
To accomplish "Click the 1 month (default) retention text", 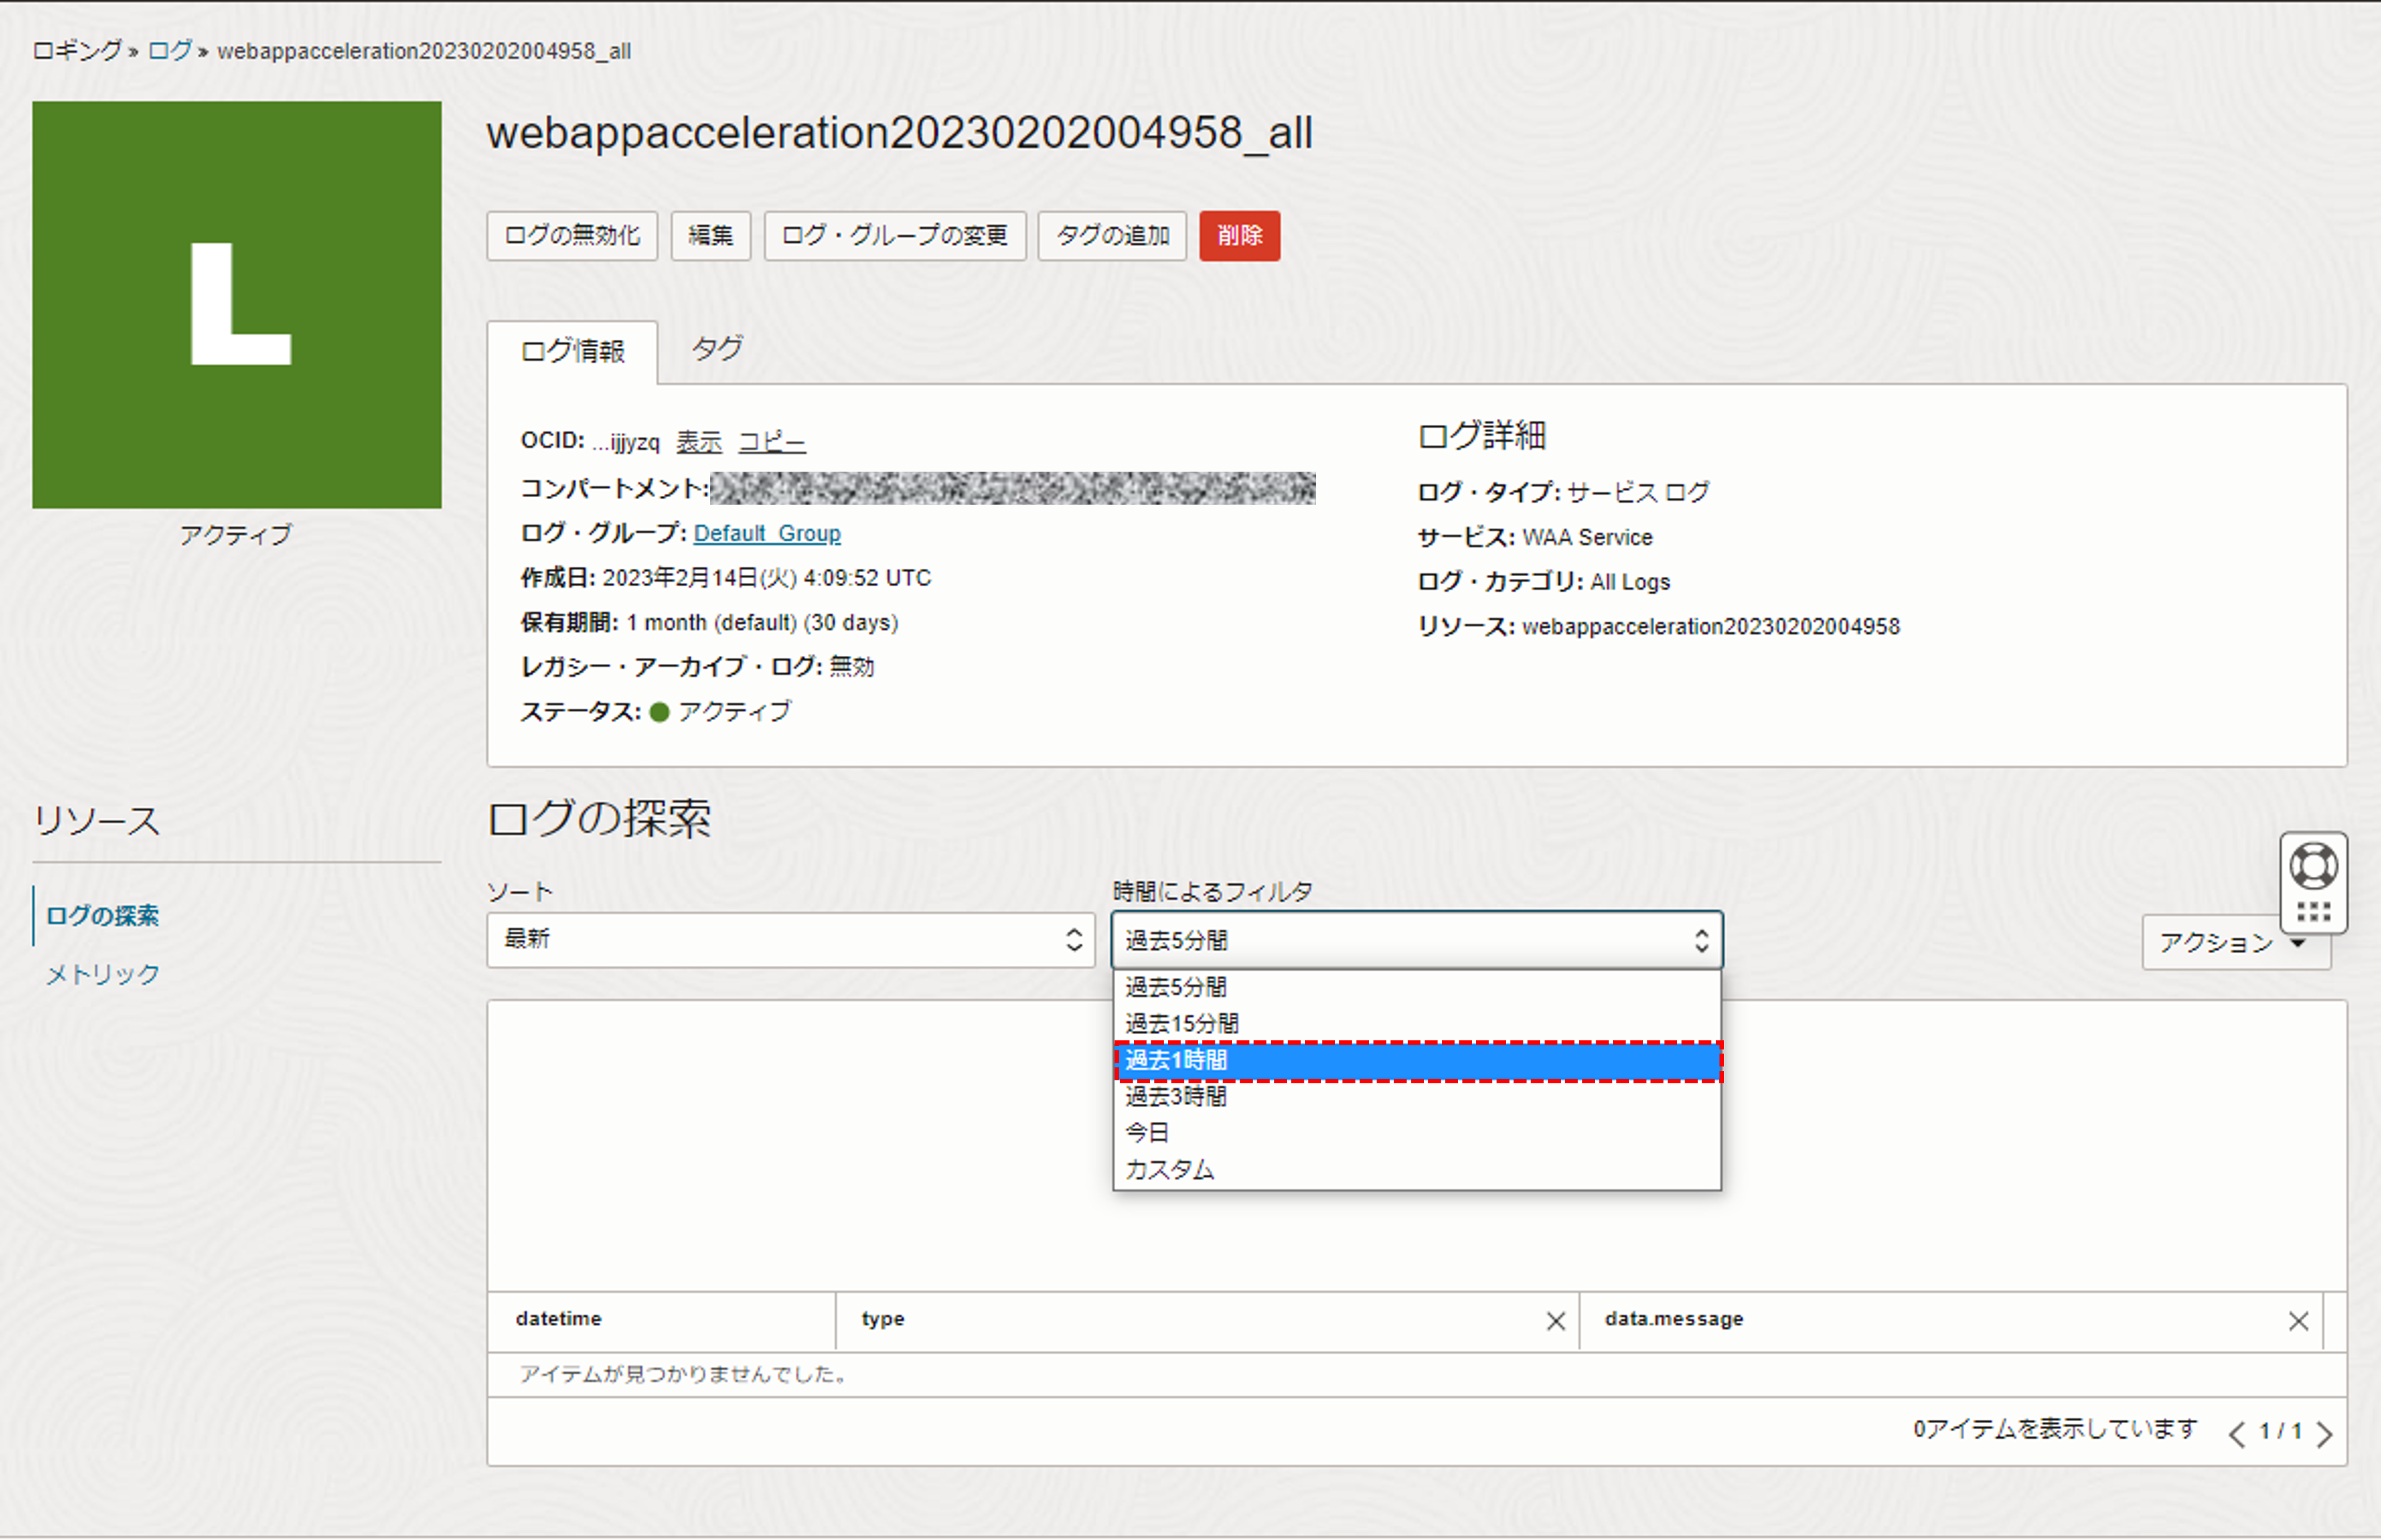I will (762, 623).
